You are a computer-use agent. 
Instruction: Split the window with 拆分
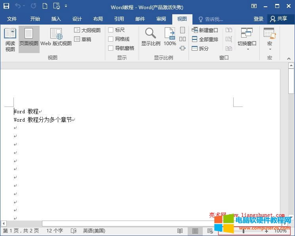[x=200, y=48]
